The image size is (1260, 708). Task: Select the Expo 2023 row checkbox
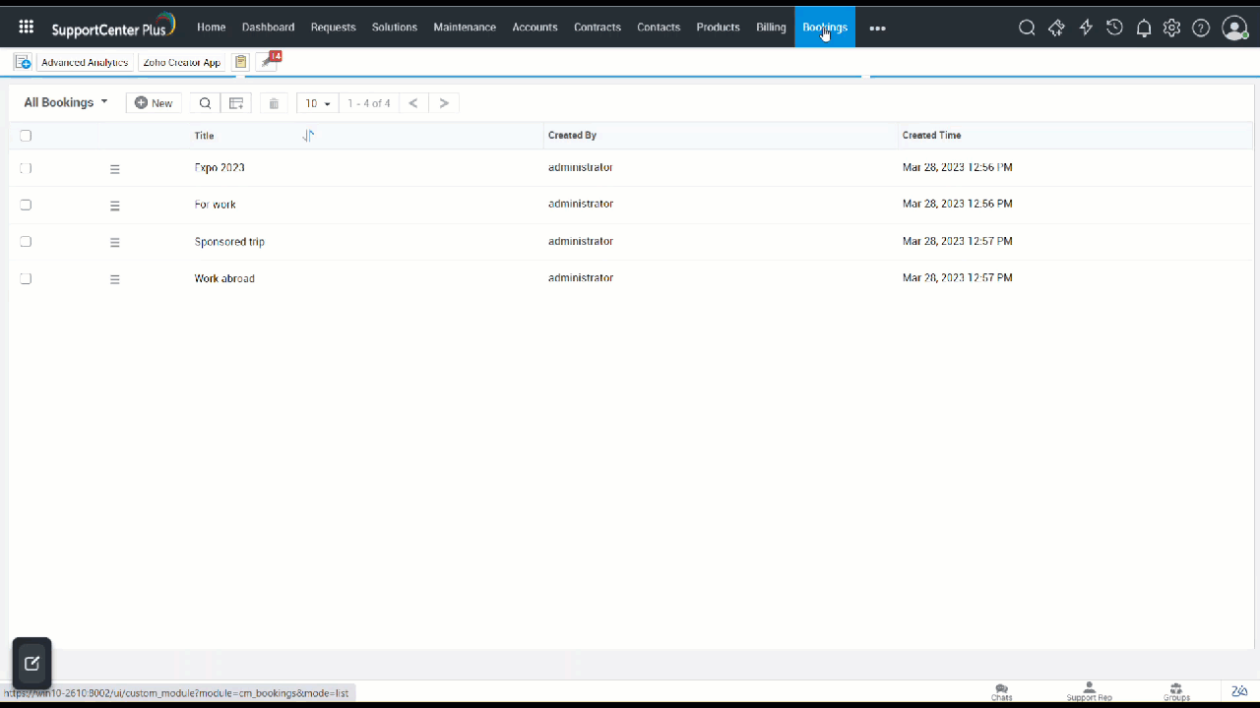point(26,168)
